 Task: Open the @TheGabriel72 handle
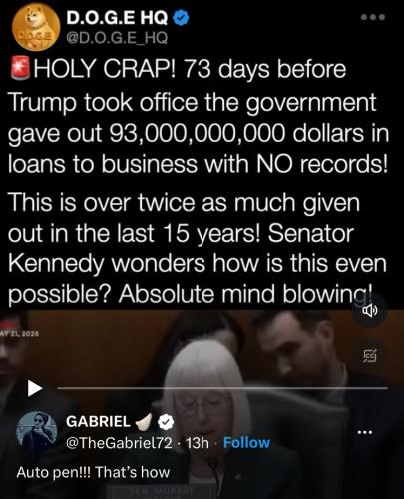(x=119, y=443)
